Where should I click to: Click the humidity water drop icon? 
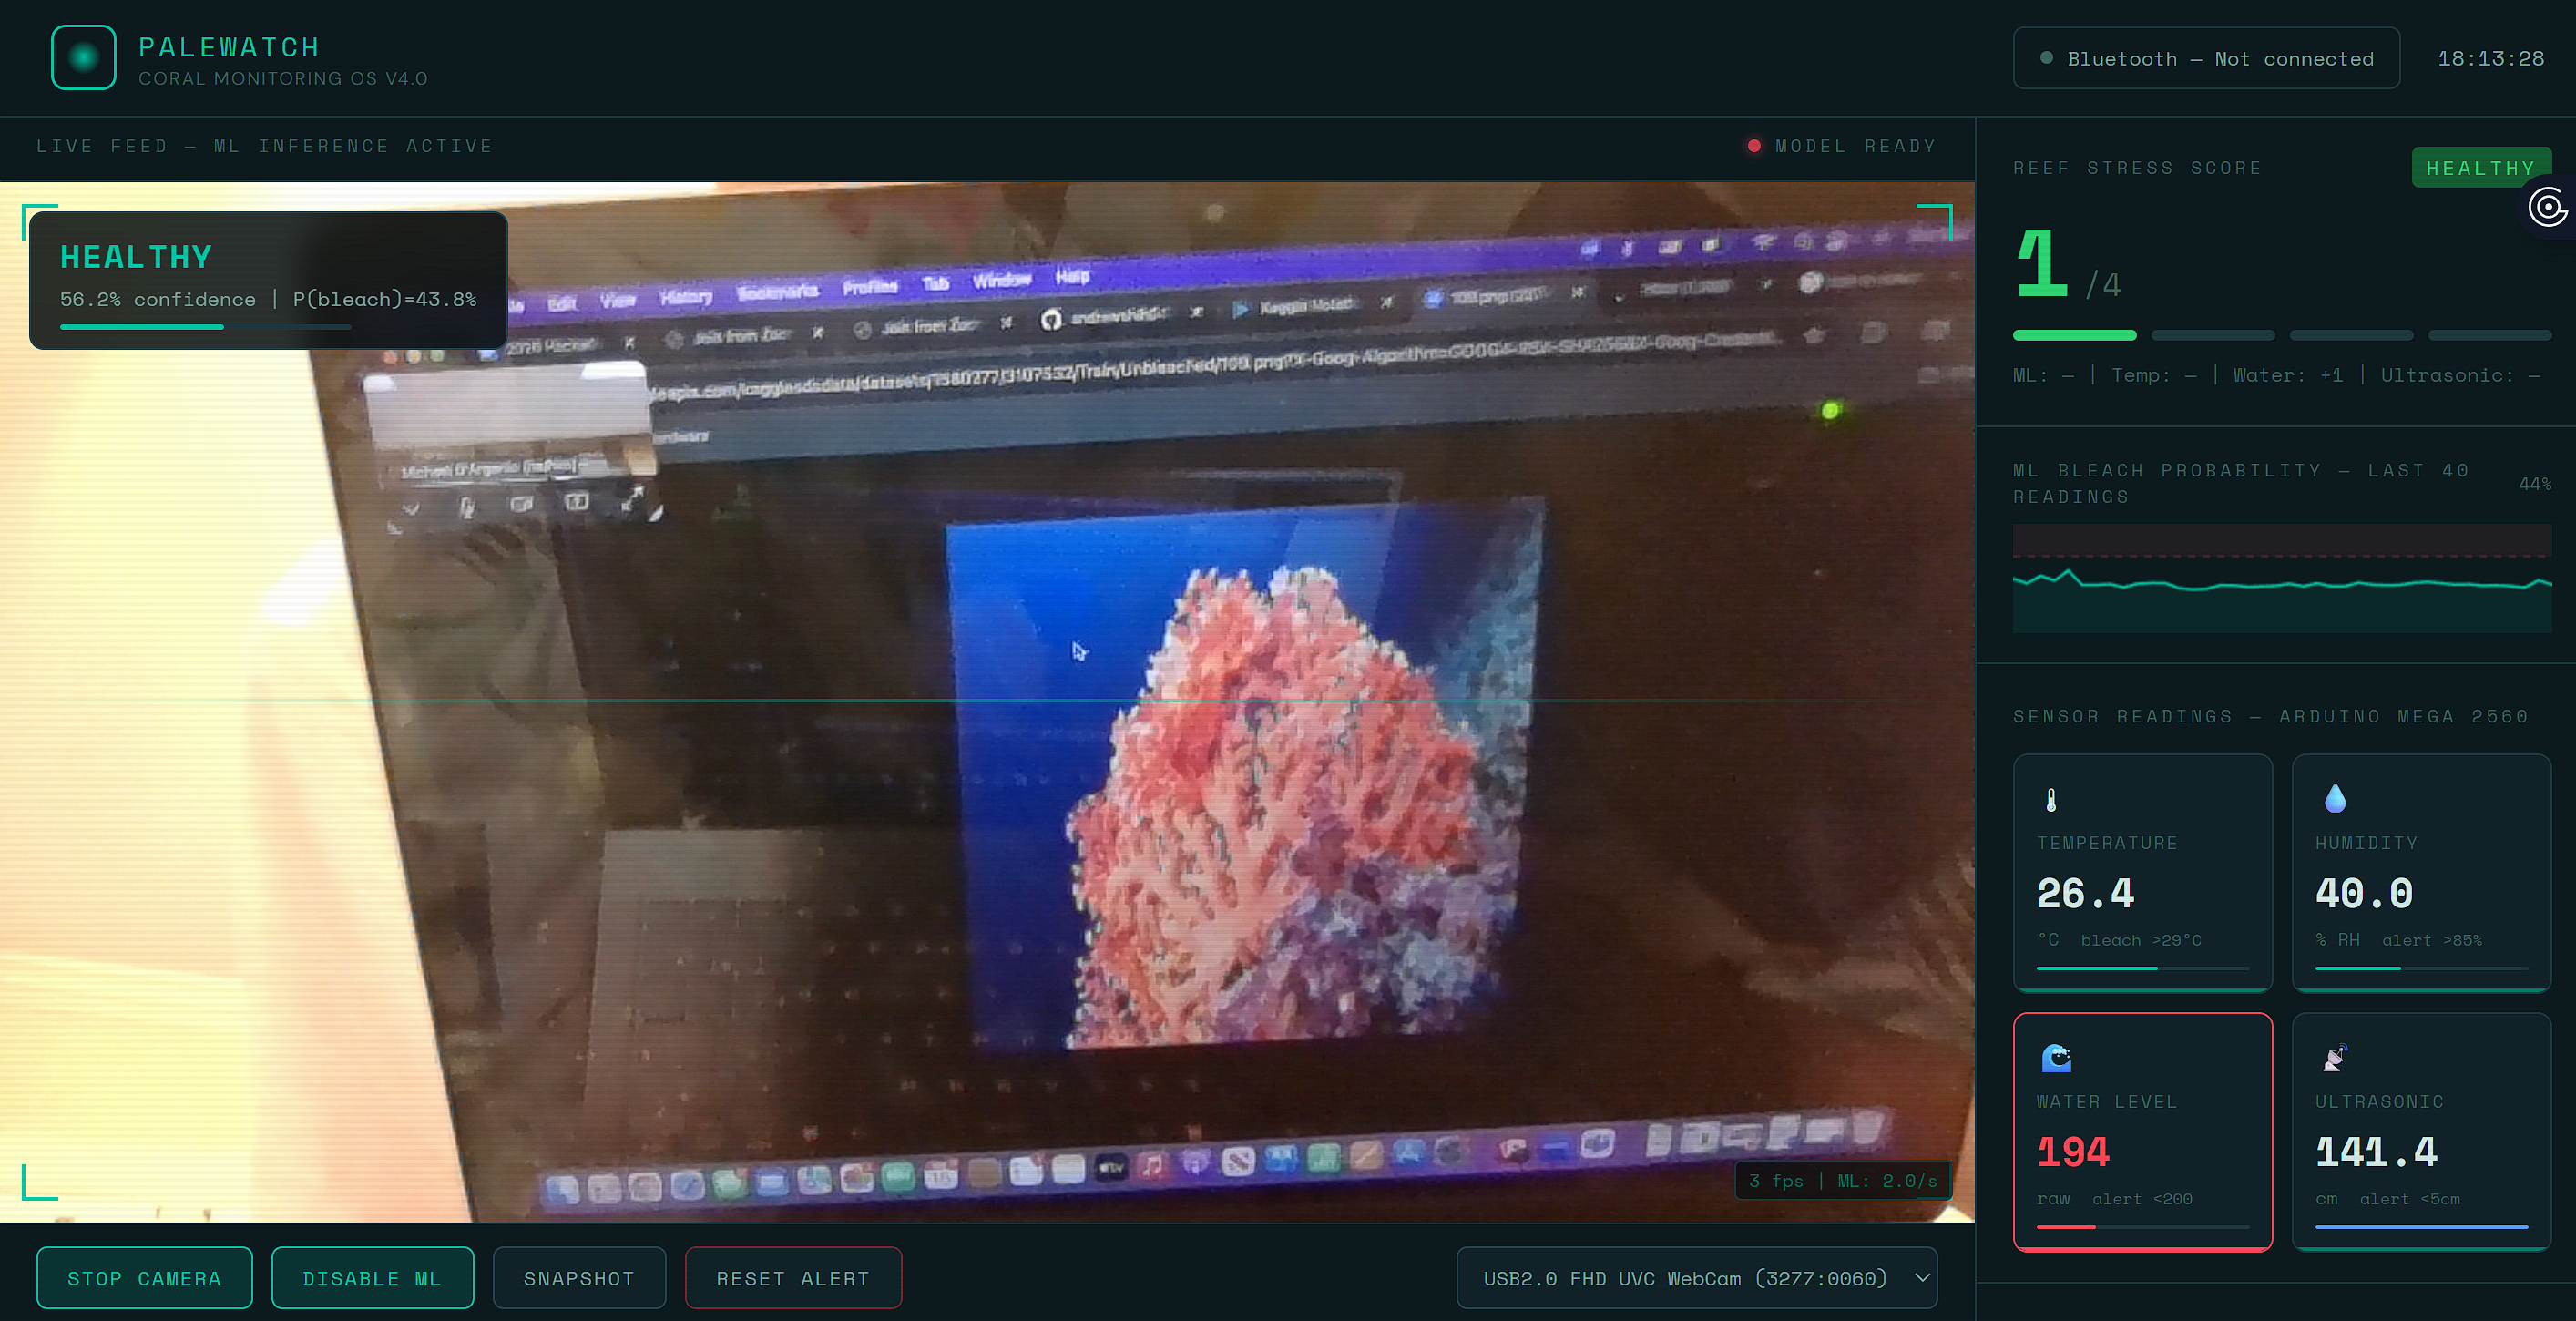pos(2335,798)
